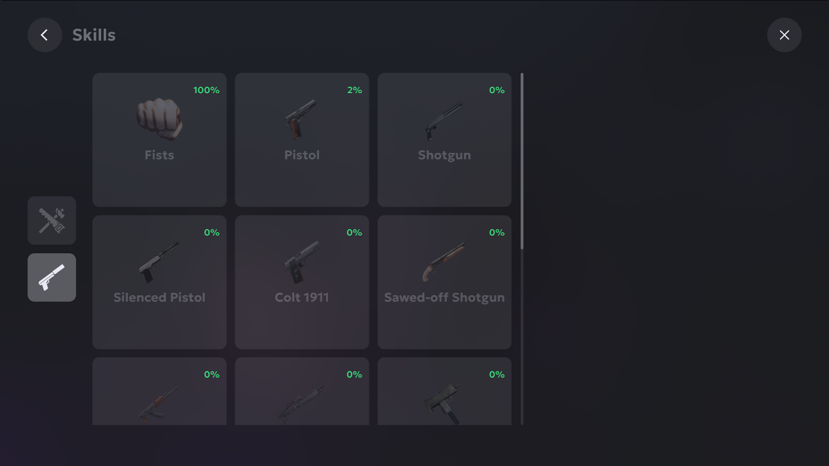The height and width of the screenshot is (466, 829).
Task: Open the Pistol skill card
Action: [302, 140]
